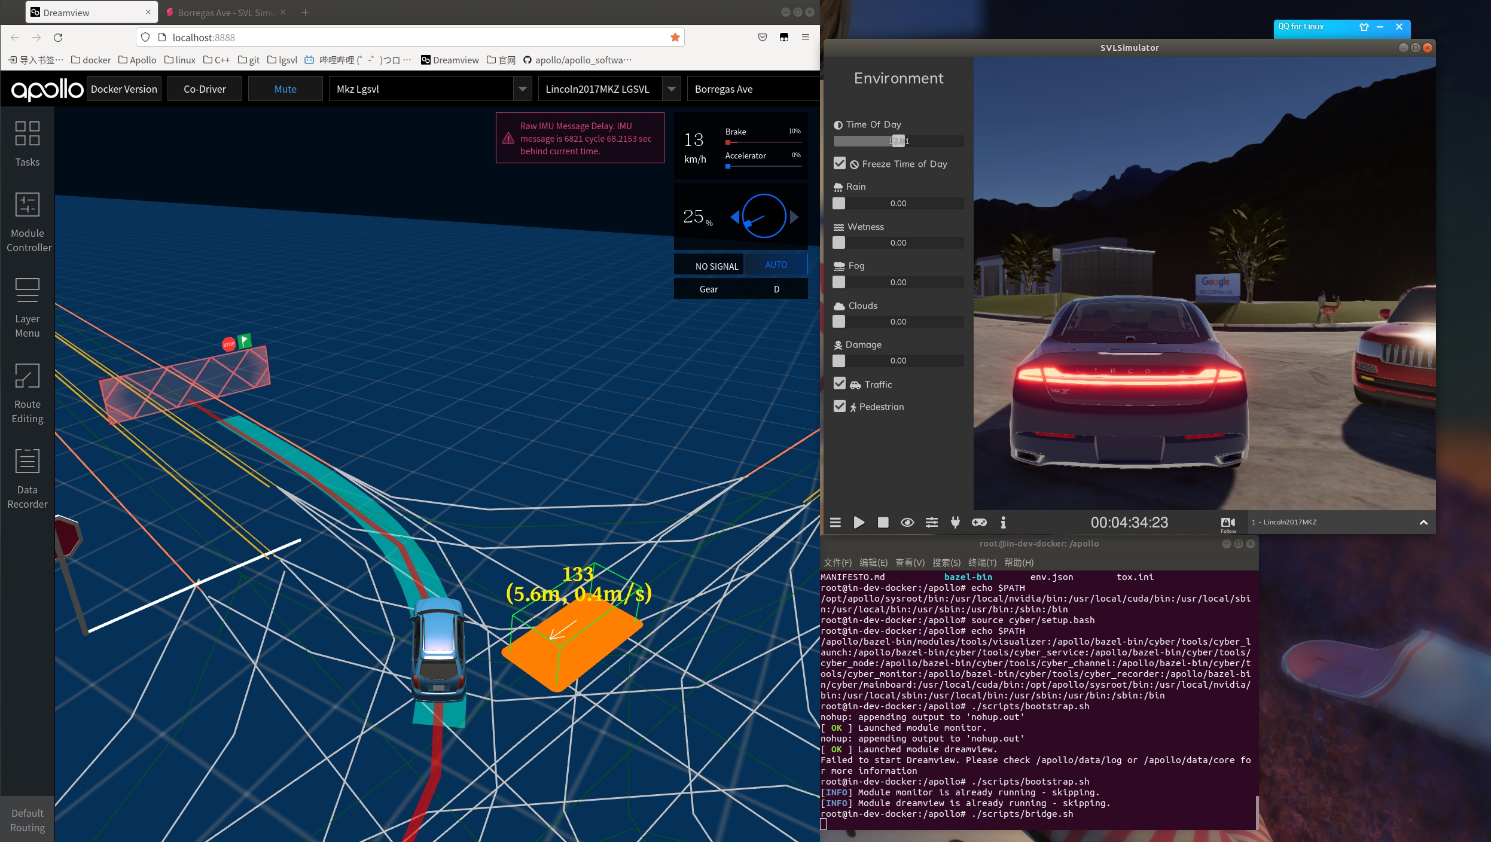Adjust the Time Of Day slider
1491x842 pixels.
(x=897, y=141)
